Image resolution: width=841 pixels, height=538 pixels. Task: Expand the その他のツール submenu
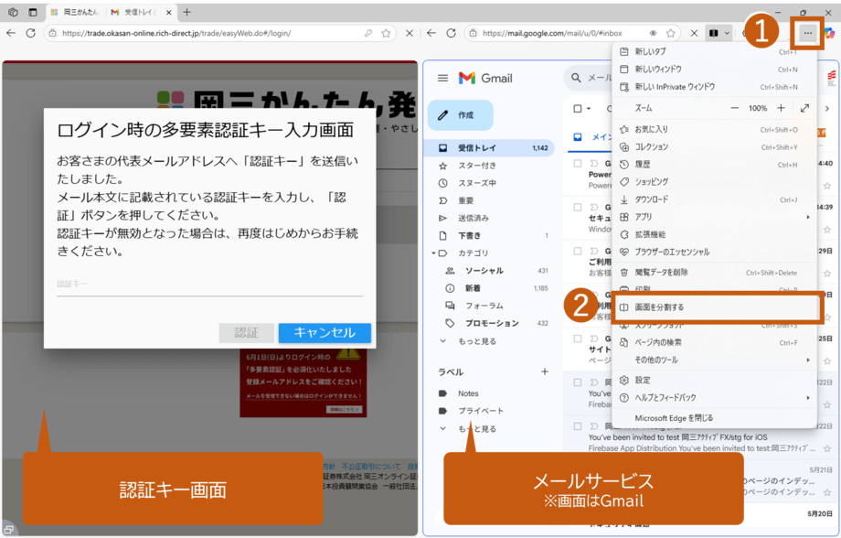(714, 360)
